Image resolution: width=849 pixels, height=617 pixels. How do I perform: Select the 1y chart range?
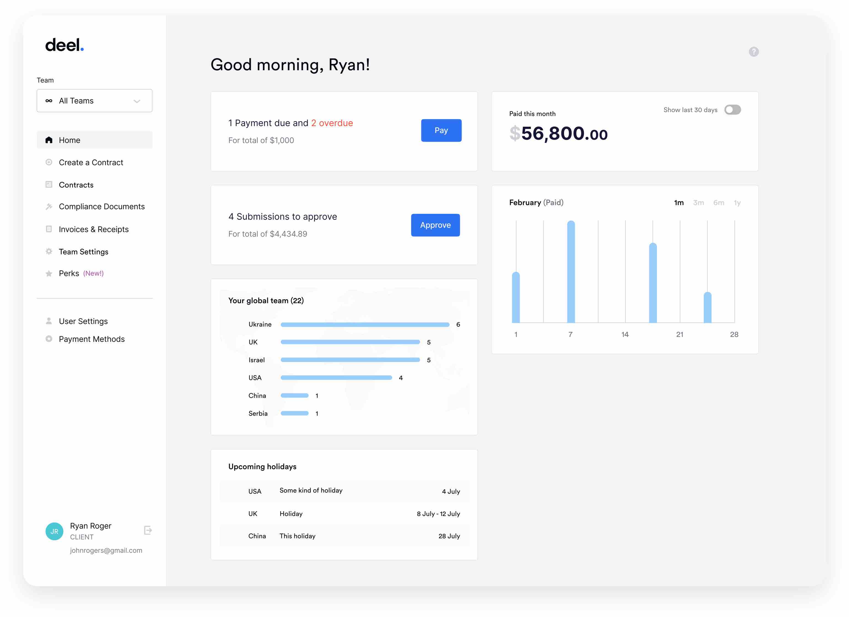point(737,202)
